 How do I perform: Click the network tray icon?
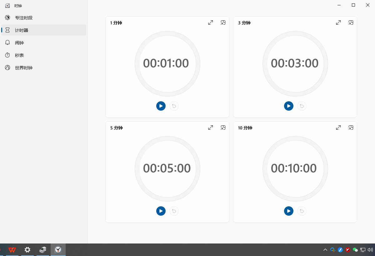(363, 250)
